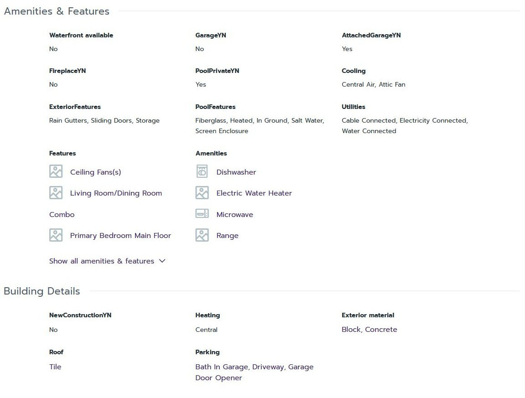Click the PoolFeatures description text
525x398 pixels.
click(x=260, y=126)
